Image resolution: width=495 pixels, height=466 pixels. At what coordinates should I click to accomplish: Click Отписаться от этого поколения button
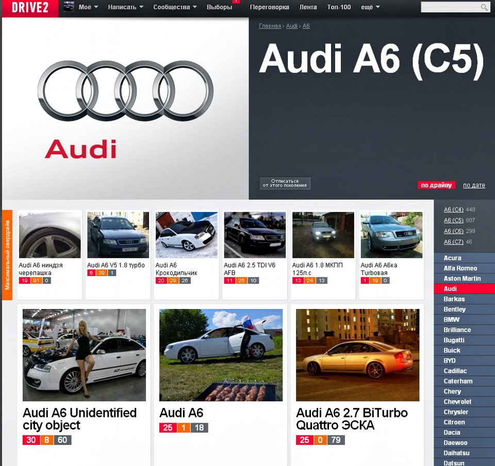(x=285, y=183)
